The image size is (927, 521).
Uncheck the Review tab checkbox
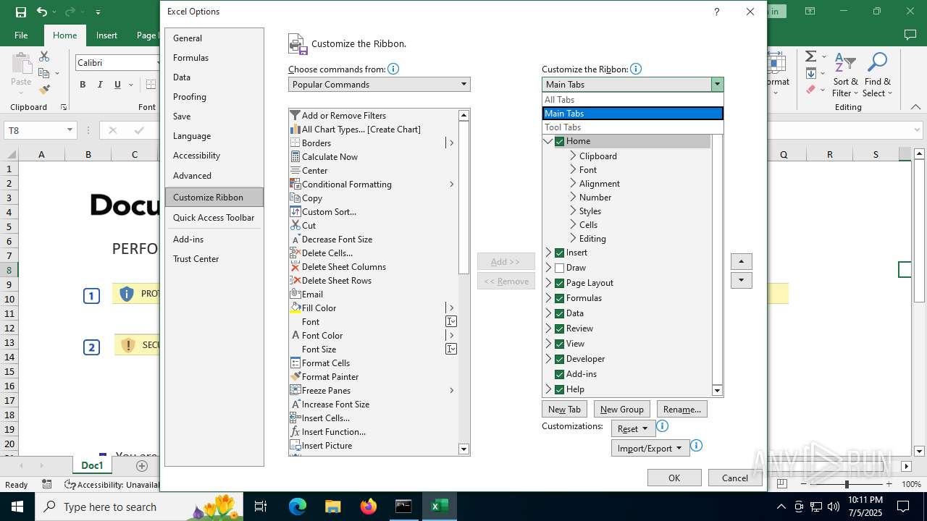tap(559, 329)
